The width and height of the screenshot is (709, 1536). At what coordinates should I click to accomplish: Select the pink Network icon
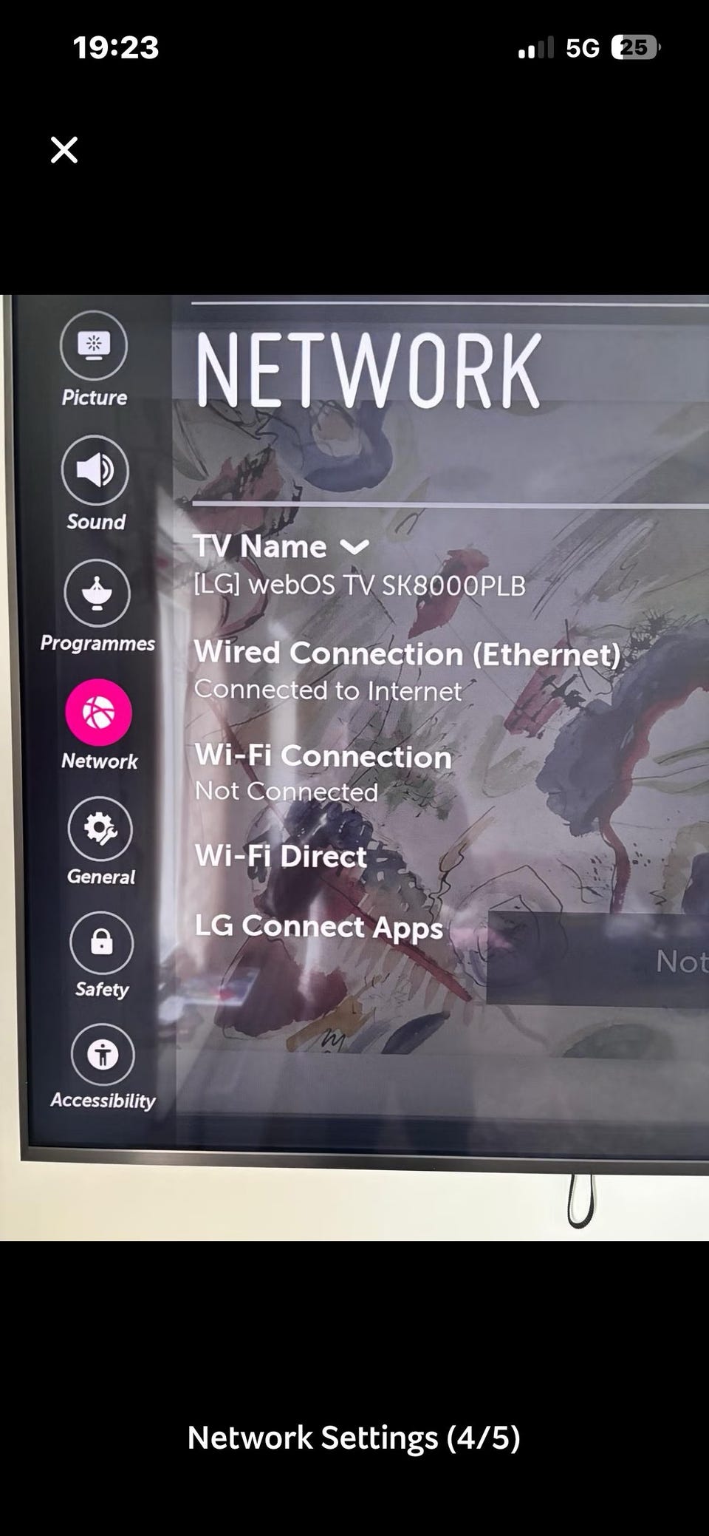tap(99, 713)
